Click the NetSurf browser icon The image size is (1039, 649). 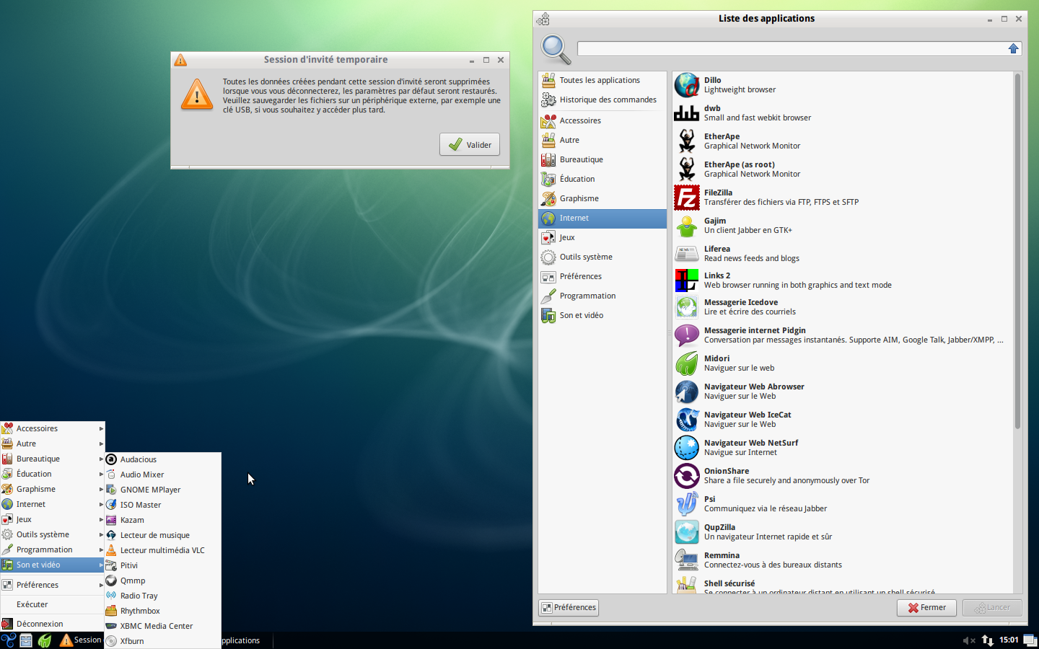[686, 448]
